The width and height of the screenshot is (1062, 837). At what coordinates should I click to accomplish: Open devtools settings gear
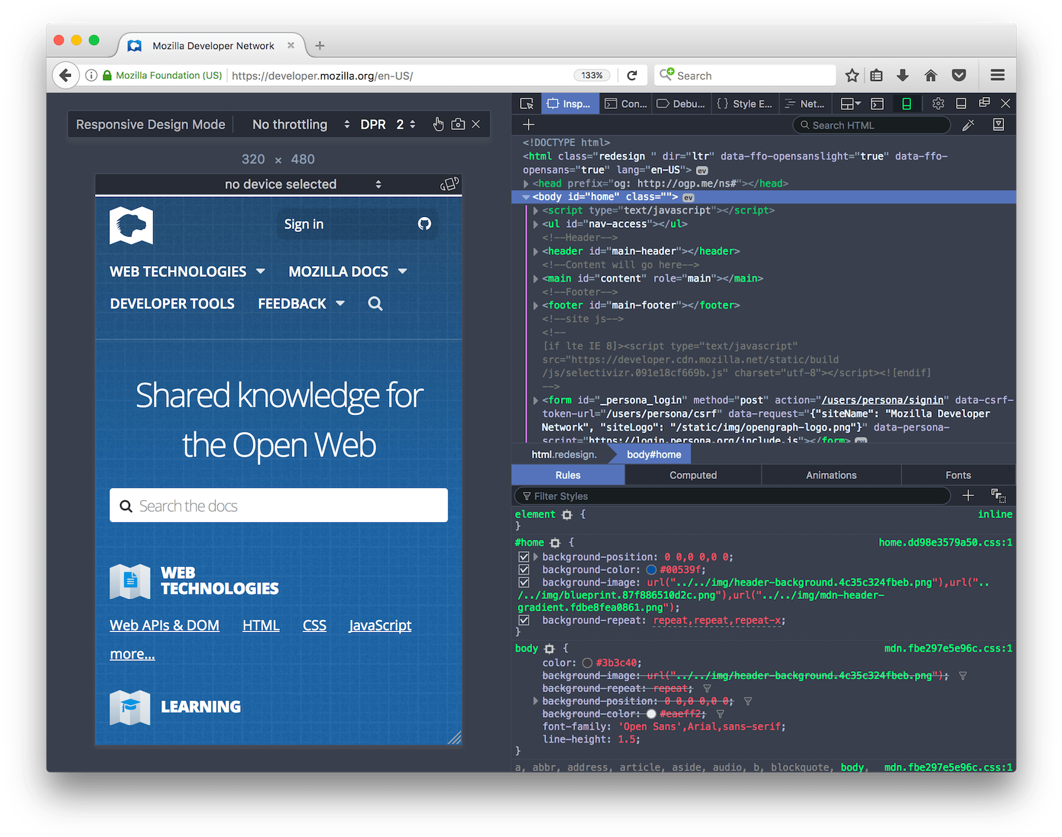coord(938,104)
